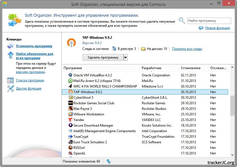Select the Rockstar Games Social Club name
The image size is (237, 167).
pos(94,103)
